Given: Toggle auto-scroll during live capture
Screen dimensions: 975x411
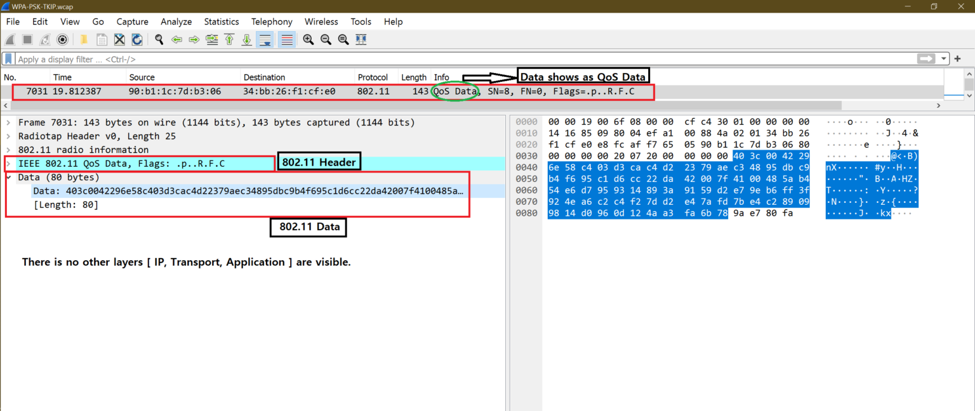Looking at the screenshot, I should pyautogui.click(x=265, y=39).
